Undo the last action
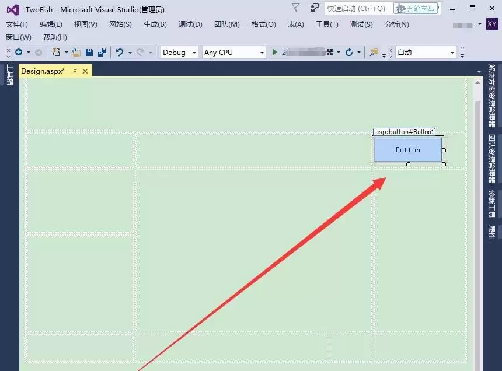Viewport: 502px width, 371px height. (x=120, y=52)
